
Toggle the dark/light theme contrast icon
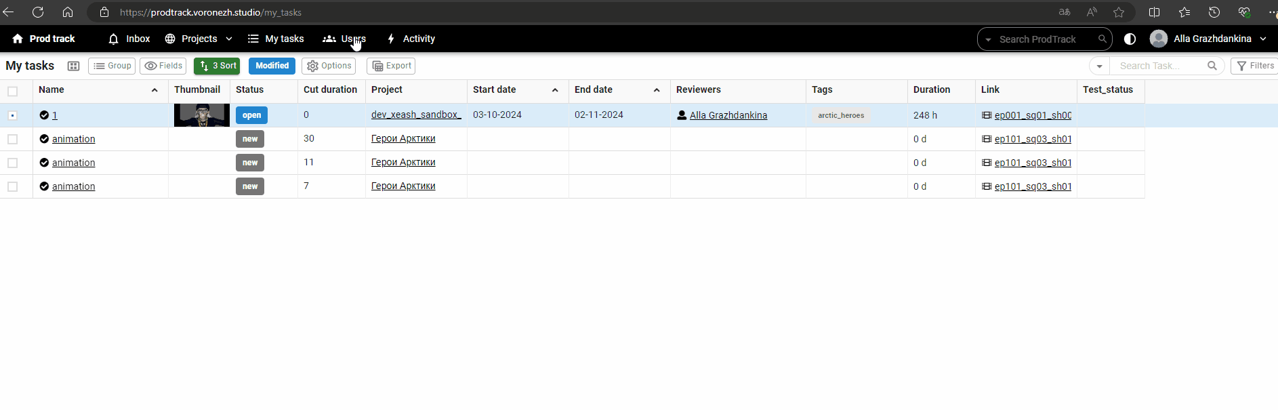1130,39
